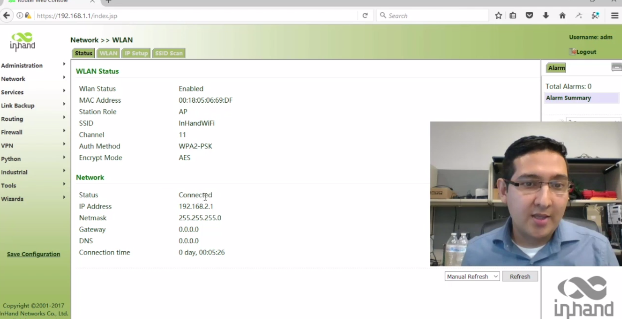Image resolution: width=622 pixels, height=319 pixels.
Task: Collapse the Alarm panel minimize icon
Action: [x=616, y=67]
